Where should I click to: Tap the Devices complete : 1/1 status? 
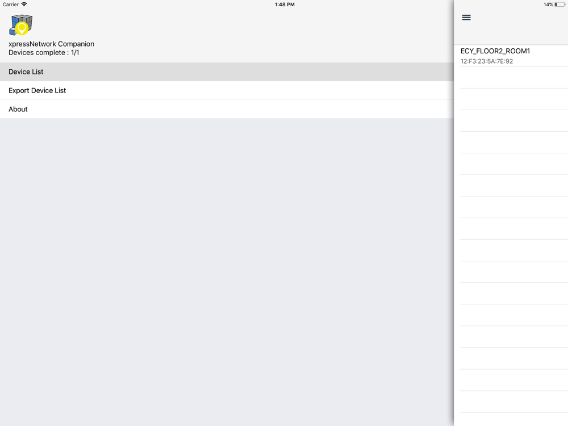(44, 52)
